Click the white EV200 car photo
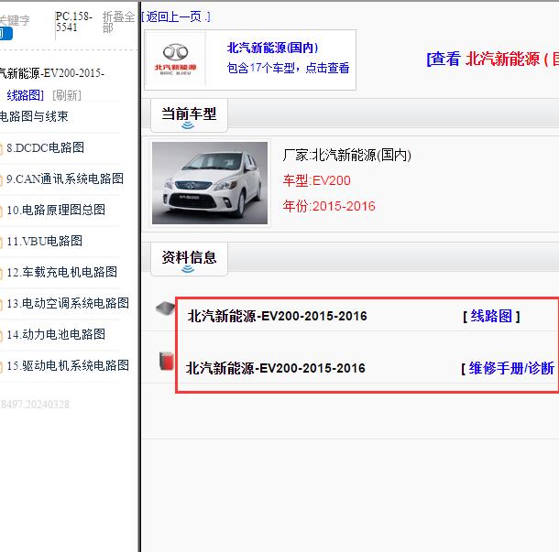Viewport: 559px width, 552px height. coord(210,183)
